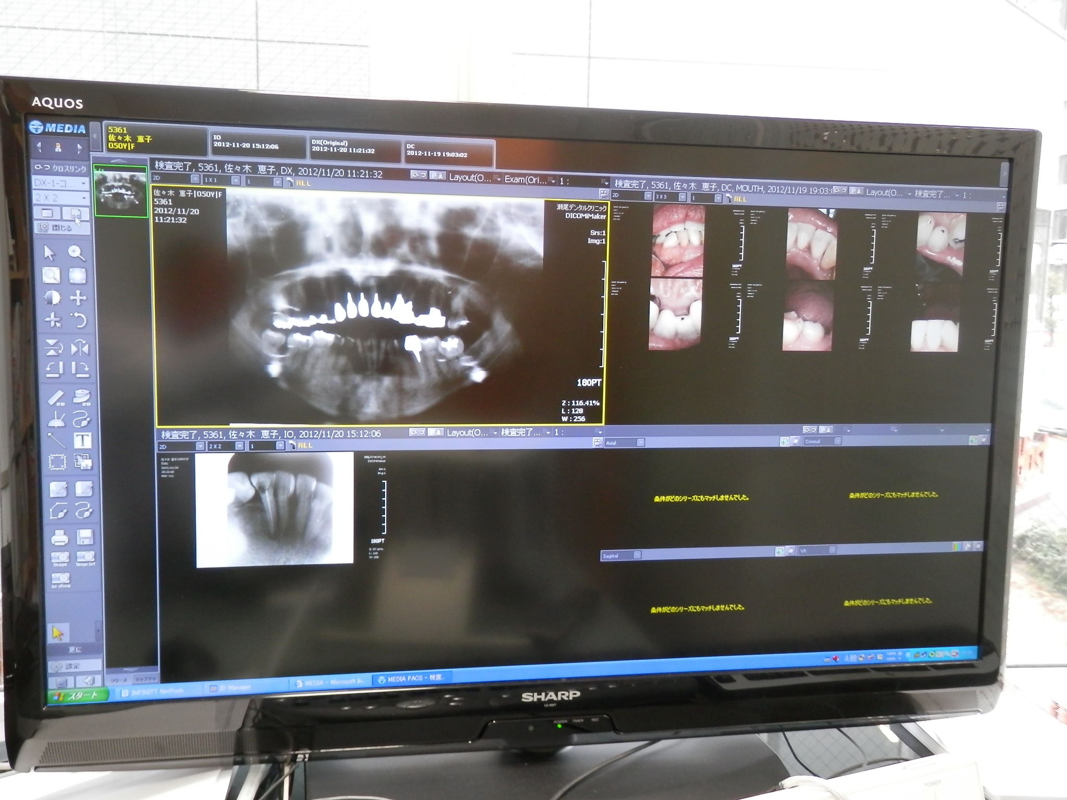Open the DX-1 hanging protocol dropdown
The width and height of the screenshot is (1067, 800).
coord(60,183)
